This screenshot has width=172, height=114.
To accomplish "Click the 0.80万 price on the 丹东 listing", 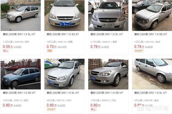I will pyautogui.click(x=95, y=105).
